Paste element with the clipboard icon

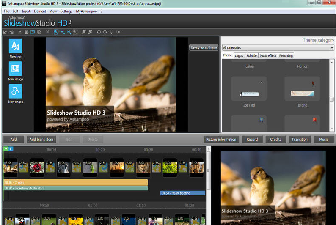[39, 32]
